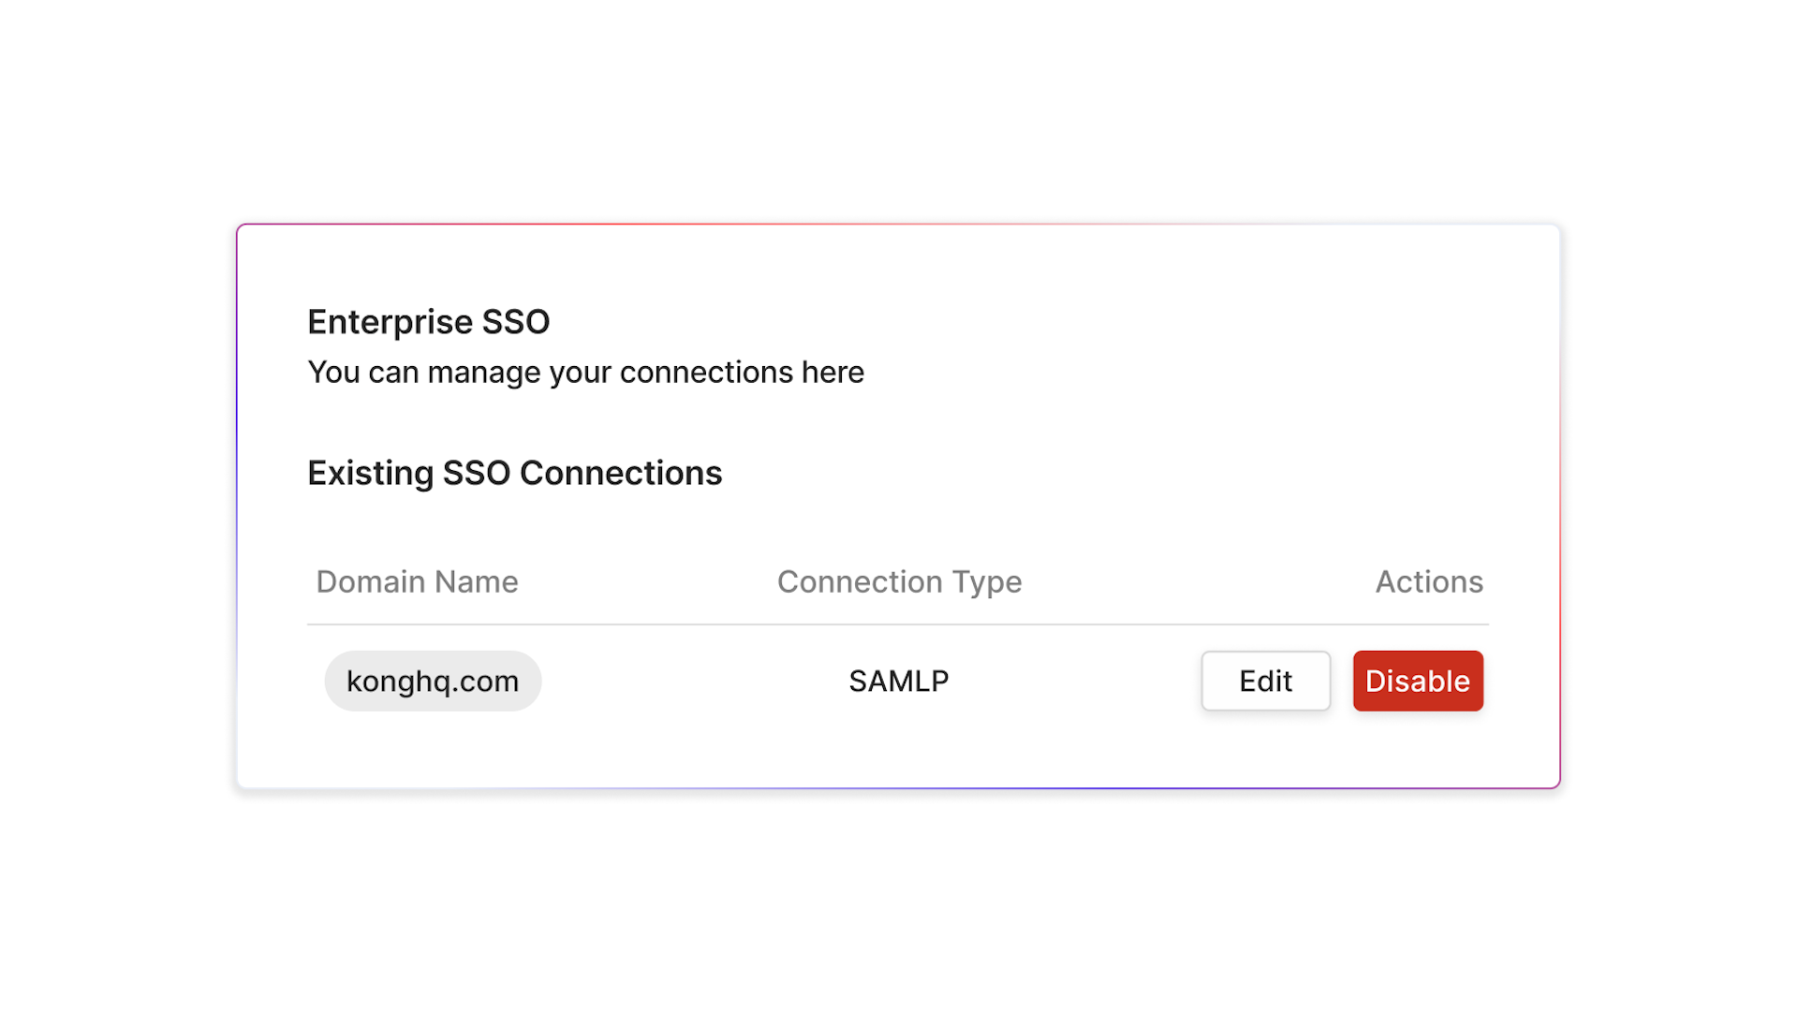Click the Connection Type column header
Image resolution: width=1798 pixels, height=1012 pixels.
898,580
